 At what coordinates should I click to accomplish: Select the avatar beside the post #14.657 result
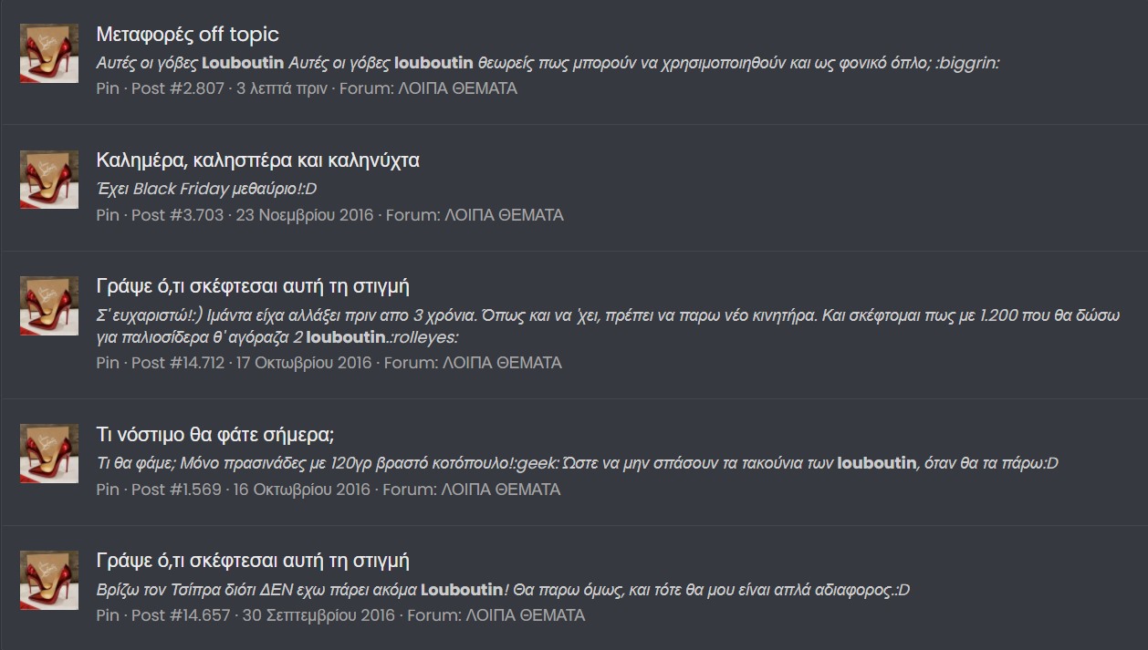pyautogui.click(x=49, y=580)
